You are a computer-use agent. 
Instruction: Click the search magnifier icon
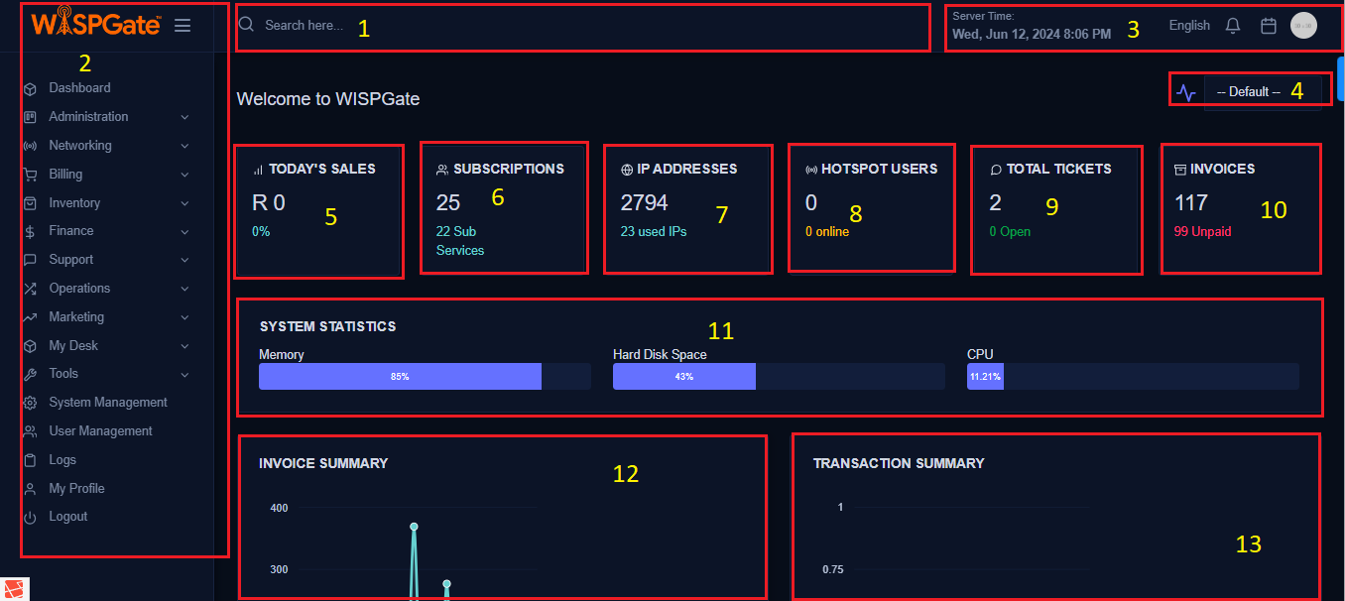pos(246,24)
